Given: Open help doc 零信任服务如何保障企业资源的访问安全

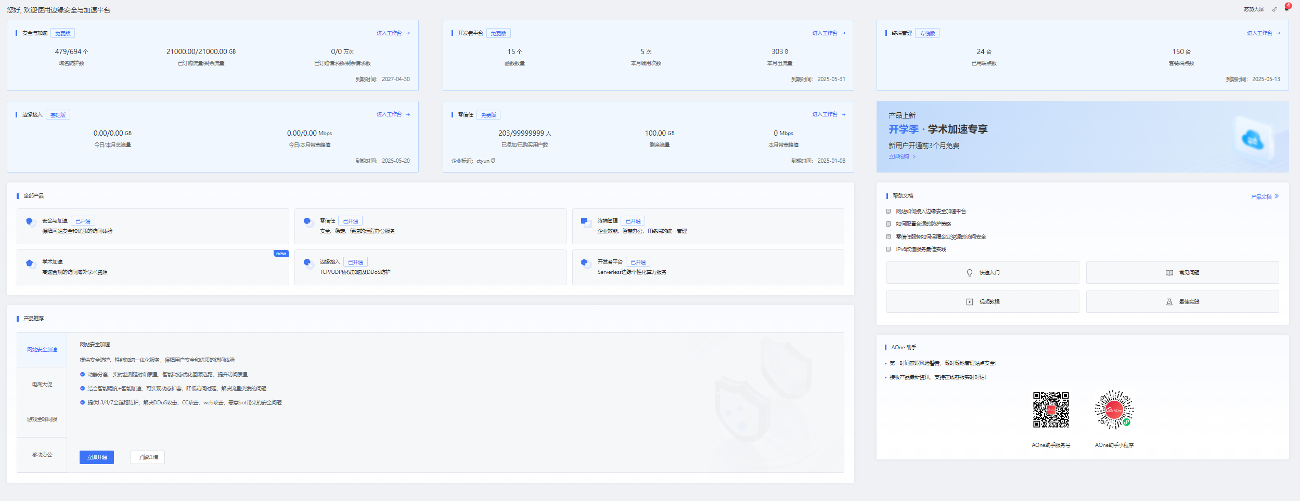Looking at the screenshot, I should pos(941,237).
